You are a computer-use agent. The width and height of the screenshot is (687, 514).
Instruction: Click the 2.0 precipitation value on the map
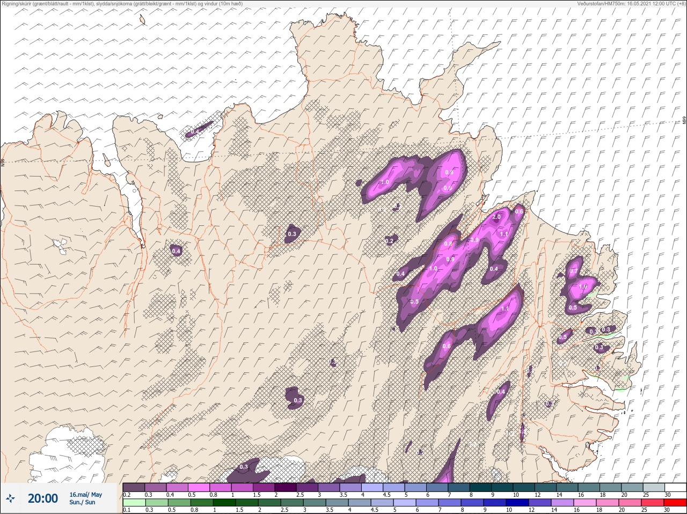496,217
